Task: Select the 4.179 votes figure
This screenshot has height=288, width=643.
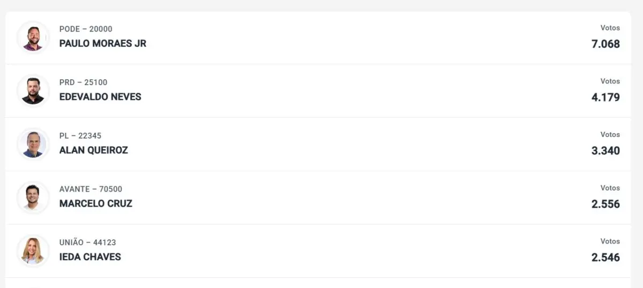Action: point(605,97)
